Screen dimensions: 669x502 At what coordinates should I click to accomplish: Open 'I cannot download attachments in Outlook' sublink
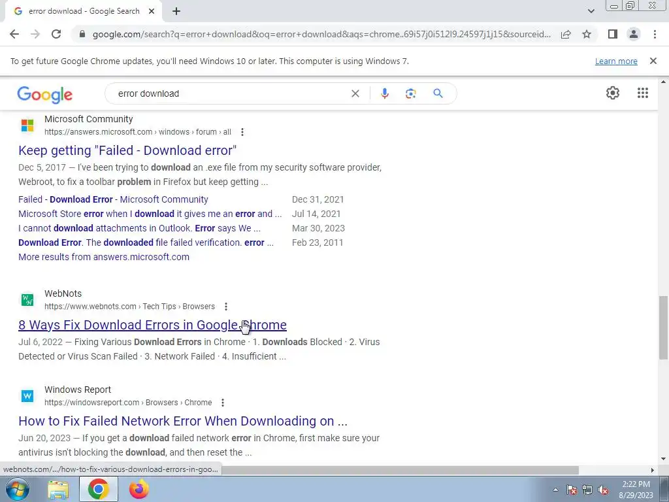[x=139, y=228]
